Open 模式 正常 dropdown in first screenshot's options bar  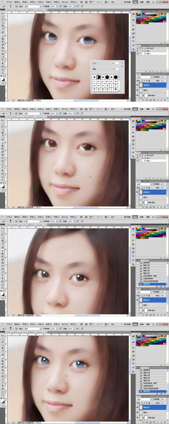pyautogui.click(x=33, y=6)
